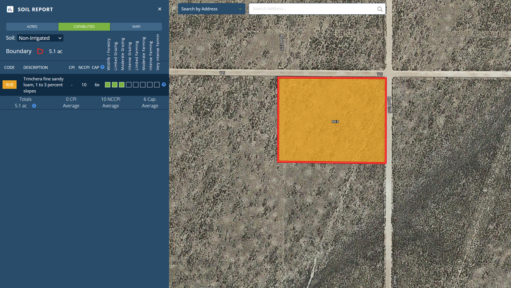Click the orange RrB soil code swatch
The image size is (511, 288).
tap(10, 85)
